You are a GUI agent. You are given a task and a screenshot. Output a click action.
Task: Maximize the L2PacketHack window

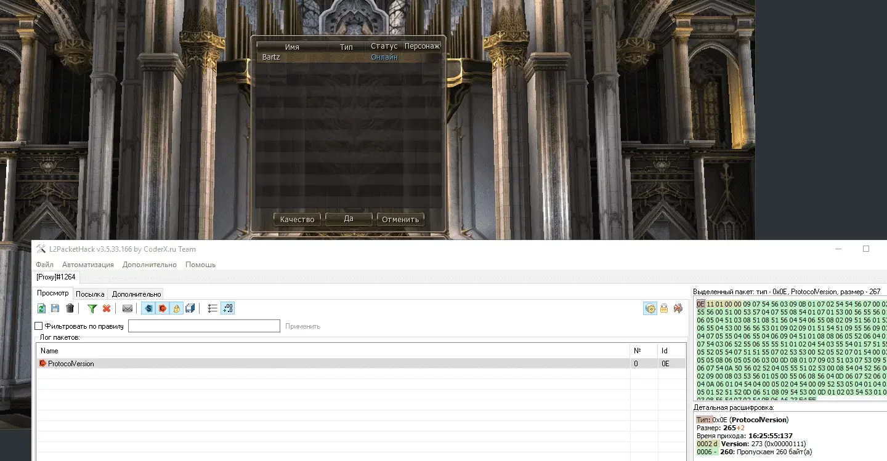click(x=865, y=249)
